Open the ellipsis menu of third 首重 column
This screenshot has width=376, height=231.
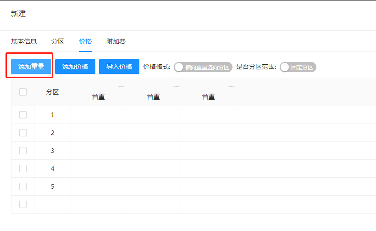pos(231,87)
